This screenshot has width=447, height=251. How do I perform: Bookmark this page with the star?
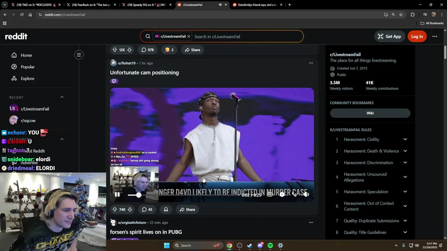pos(401,15)
